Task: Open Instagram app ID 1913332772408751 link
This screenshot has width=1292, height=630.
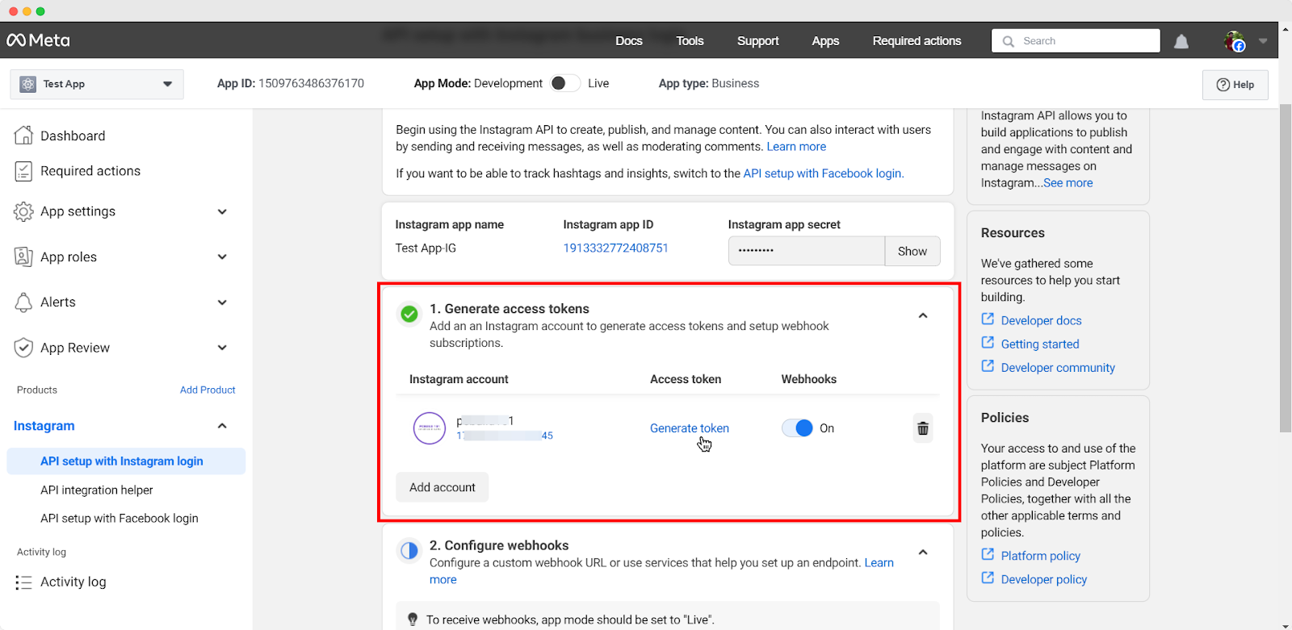Action: 616,248
